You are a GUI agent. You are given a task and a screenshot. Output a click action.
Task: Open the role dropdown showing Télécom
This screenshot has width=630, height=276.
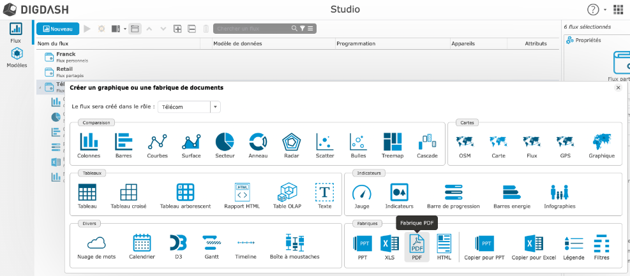pos(215,107)
